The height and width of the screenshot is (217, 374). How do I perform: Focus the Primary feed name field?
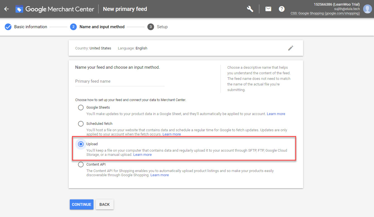point(120,81)
